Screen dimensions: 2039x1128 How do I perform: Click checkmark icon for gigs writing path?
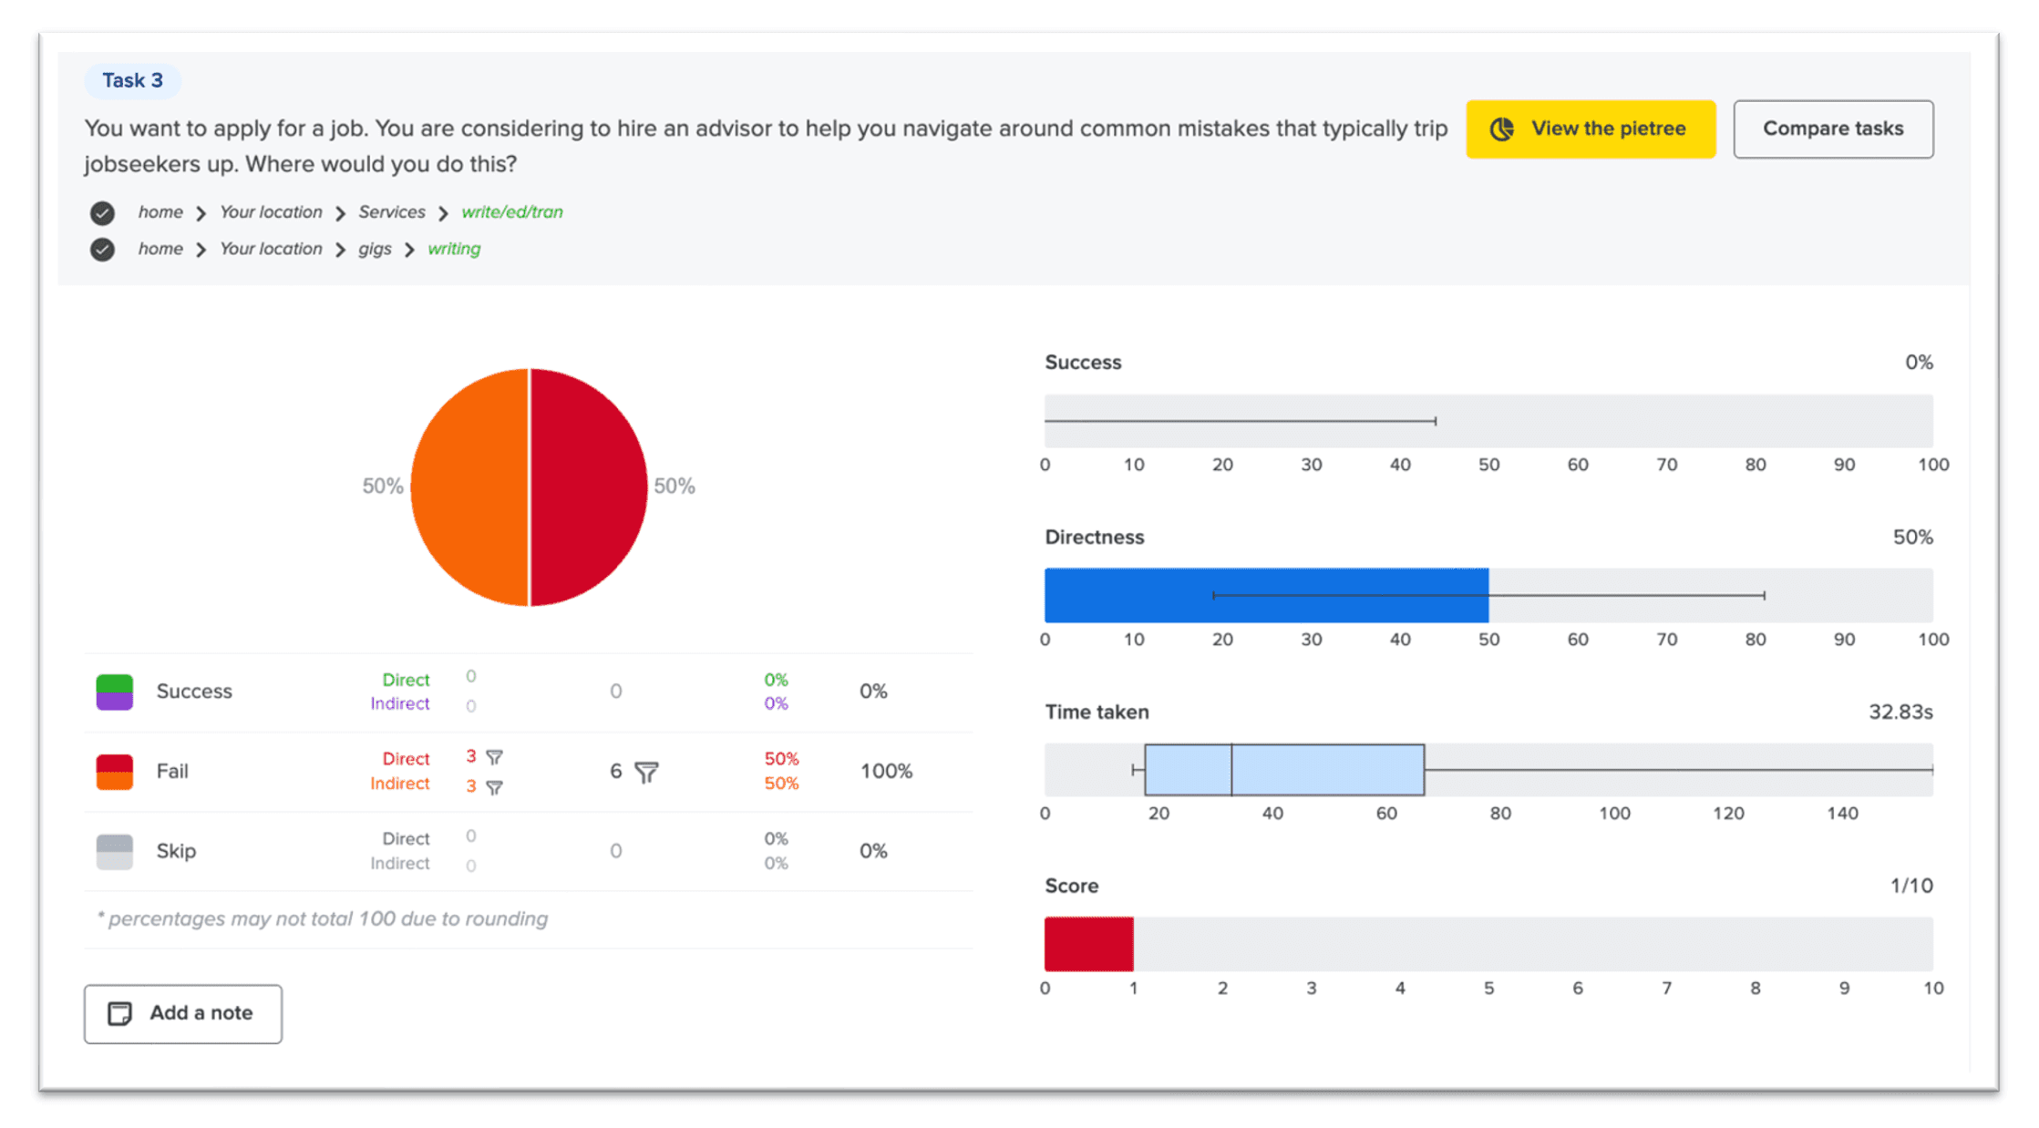(x=102, y=250)
